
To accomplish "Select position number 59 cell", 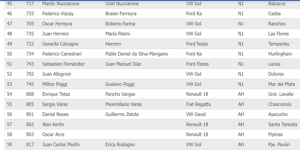I will pos(9,145).
